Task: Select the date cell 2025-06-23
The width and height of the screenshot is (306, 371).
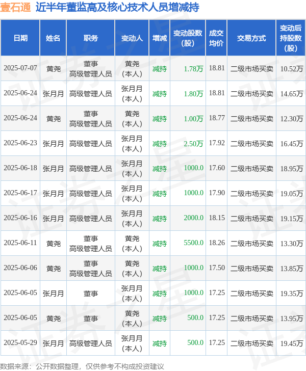Action: coord(20,143)
